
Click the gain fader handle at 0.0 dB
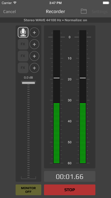tap(28, 83)
